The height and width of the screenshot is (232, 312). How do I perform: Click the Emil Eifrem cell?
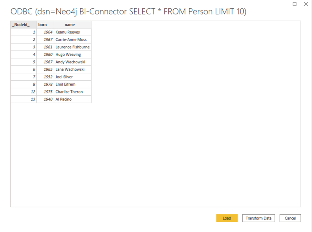point(73,84)
